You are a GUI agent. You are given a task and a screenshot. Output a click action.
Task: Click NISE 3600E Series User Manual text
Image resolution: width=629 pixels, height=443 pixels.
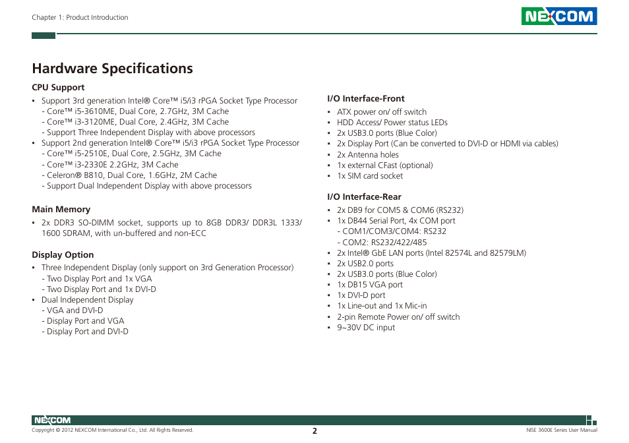click(x=562, y=430)
